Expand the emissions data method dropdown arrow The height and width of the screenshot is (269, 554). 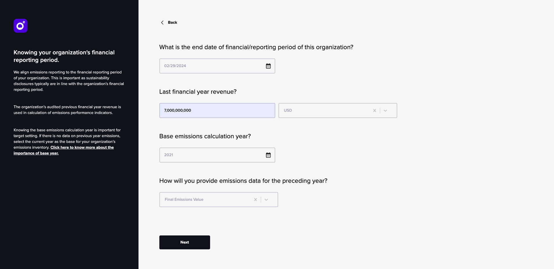[266, 199]
